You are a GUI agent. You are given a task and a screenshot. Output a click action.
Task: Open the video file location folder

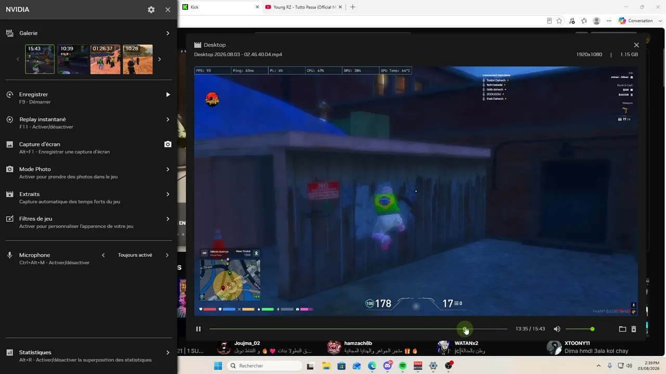coord(622,329)
